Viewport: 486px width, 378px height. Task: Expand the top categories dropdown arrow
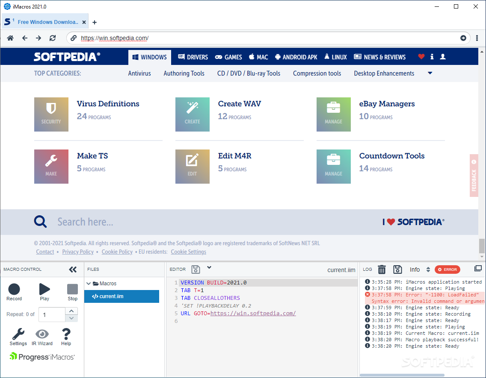tap(430, 73)
